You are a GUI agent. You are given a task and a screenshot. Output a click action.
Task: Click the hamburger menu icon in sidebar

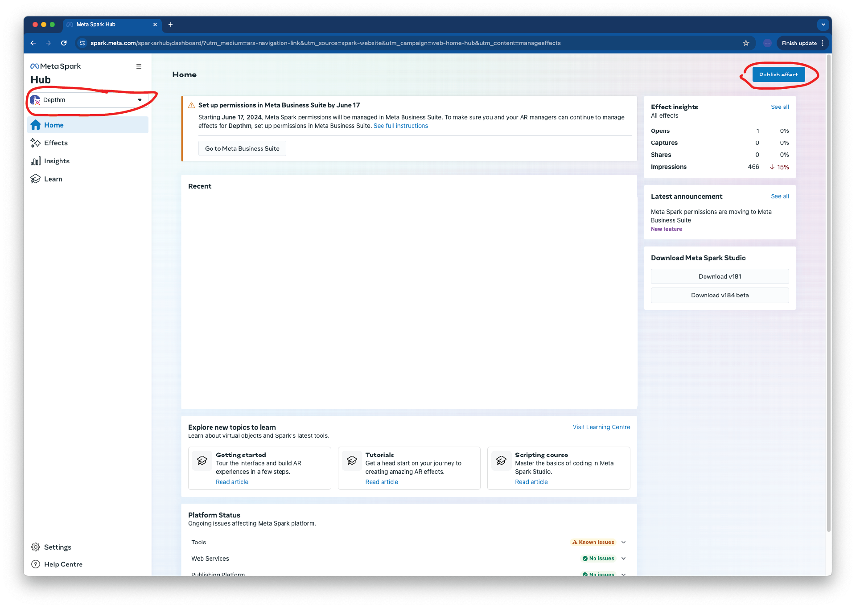(x=139, y=66)
